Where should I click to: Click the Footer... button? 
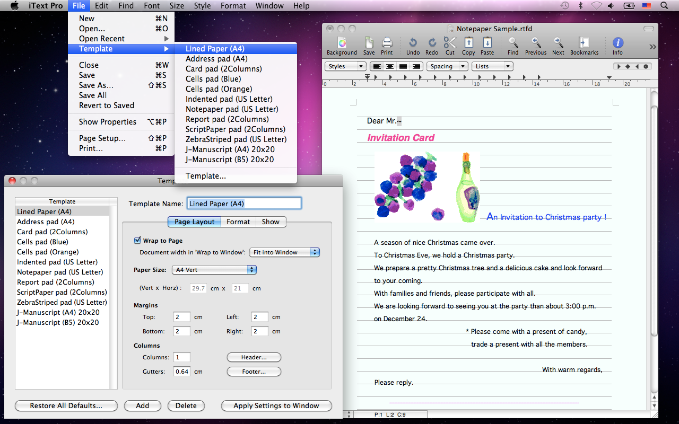click(x=254, y=372)
